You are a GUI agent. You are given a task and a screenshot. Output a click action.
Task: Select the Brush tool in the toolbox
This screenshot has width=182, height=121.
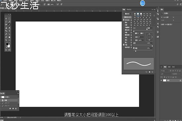pos(9,25)
